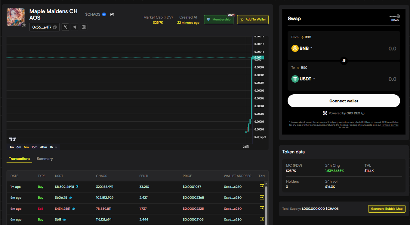The width and height of the screenshot is (410, 225).
Task: Open transaction link for $8,302.4698 buy
Action: (x=262, y=187)
